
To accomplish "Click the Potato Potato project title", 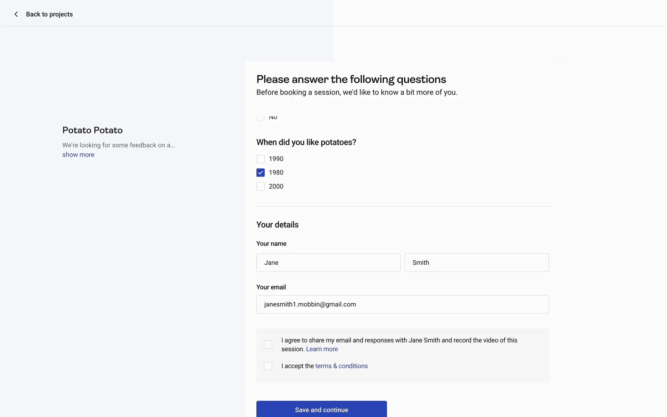I will (92, 130).
